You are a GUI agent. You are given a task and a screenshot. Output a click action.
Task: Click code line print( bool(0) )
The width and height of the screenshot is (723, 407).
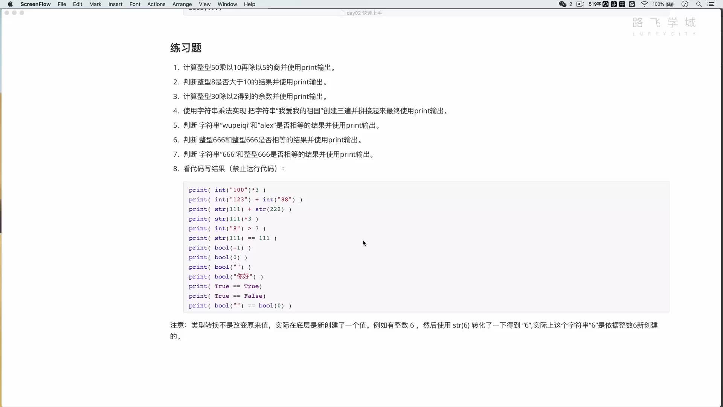tap(218, 257)
